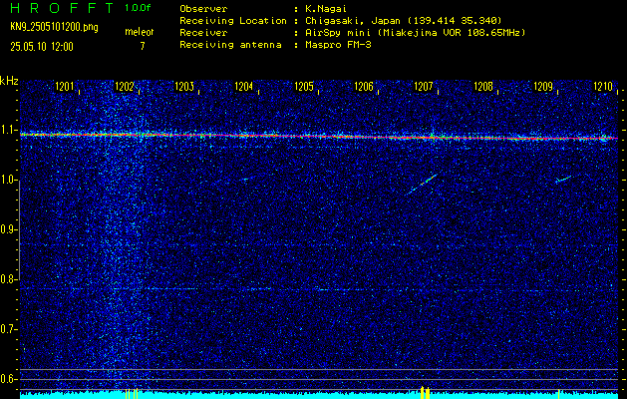Click the meteor counter label
This screenshot has width=627, height=399.
pyautogui.click(x=140, y=32)
